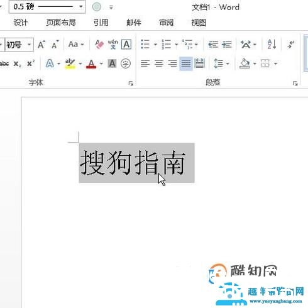Sort text A to Z icon
The image size is (308, 308).
(272, 44)
